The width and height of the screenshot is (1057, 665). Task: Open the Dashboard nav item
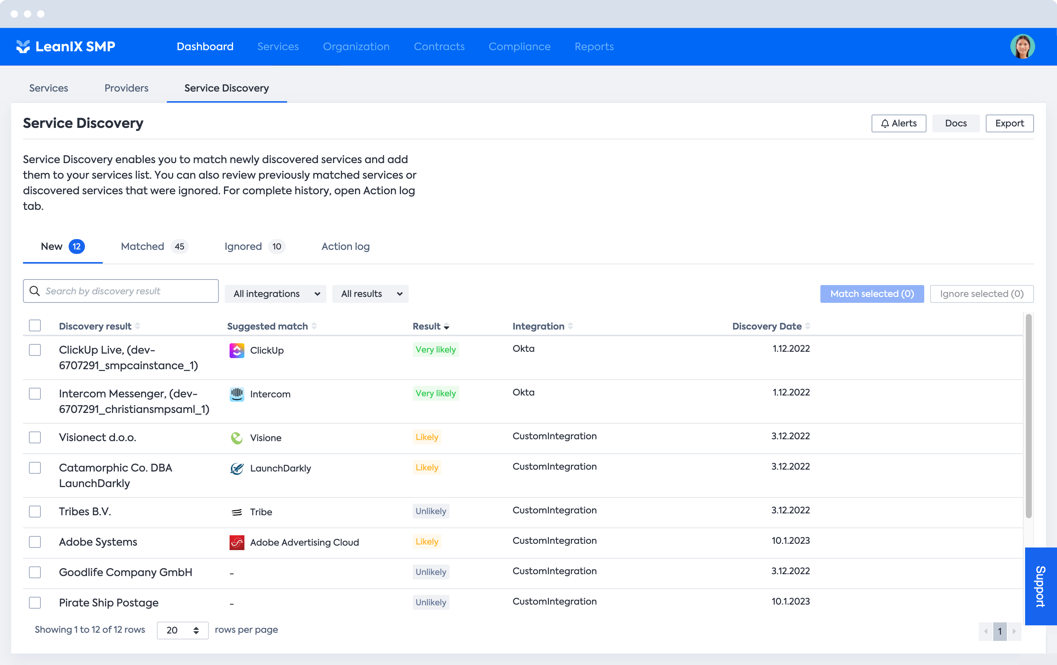(x=205, y=46)
